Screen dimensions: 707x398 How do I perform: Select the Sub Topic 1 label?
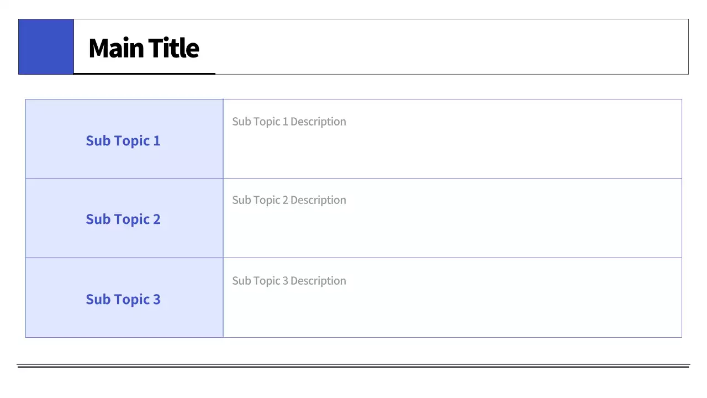(123, 141)
